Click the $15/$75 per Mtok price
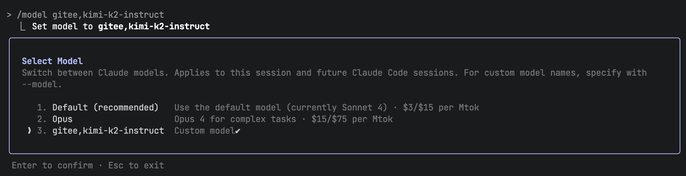Viewport: 686px width, 176px height. (352, 119)
